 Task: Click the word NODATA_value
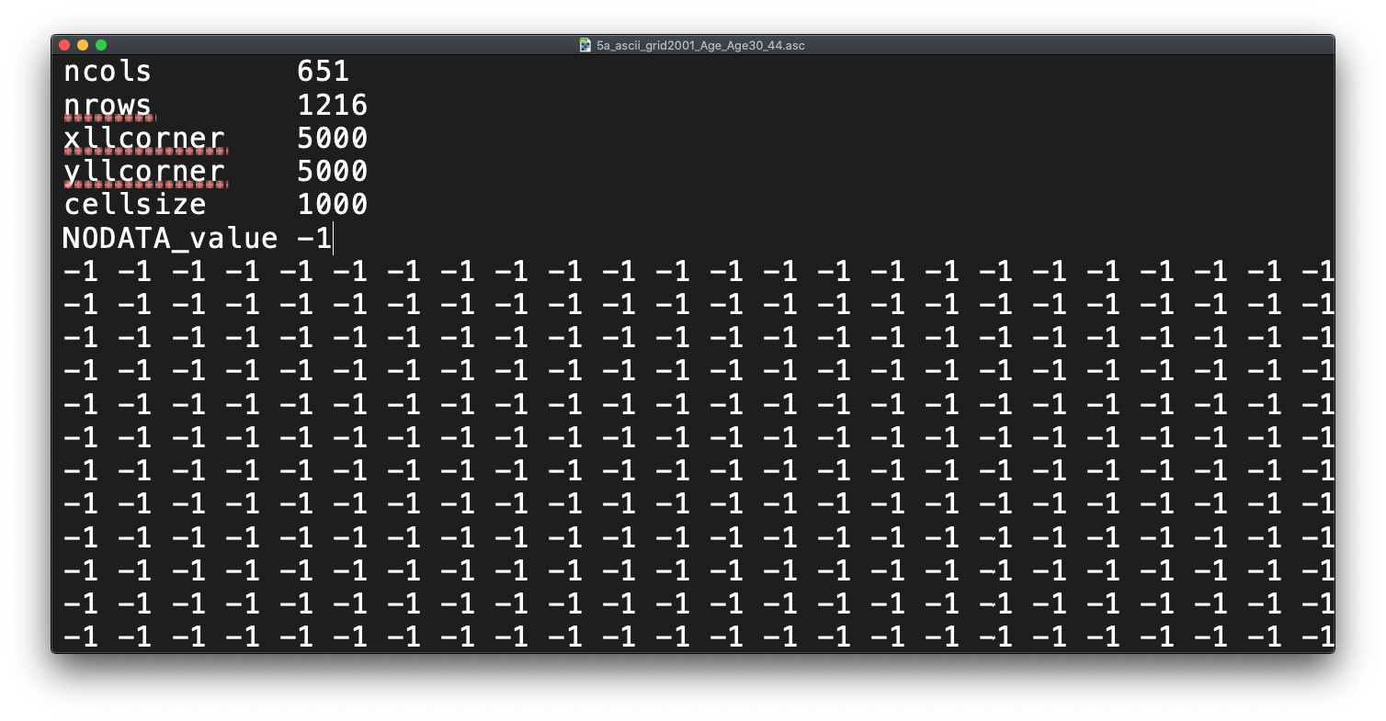pos(170,239)
